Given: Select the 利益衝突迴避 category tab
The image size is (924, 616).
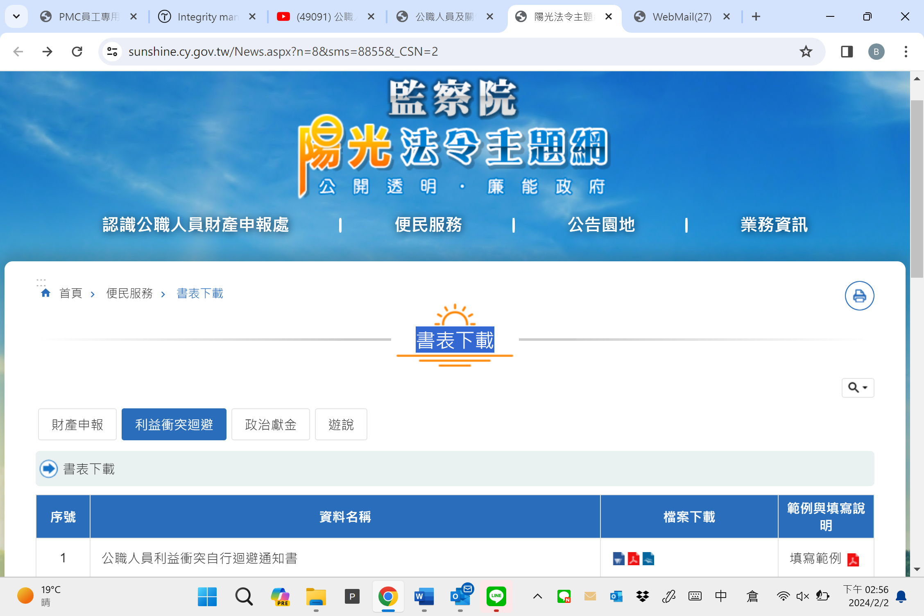Looking at the screenshot, I should point(174,424).
